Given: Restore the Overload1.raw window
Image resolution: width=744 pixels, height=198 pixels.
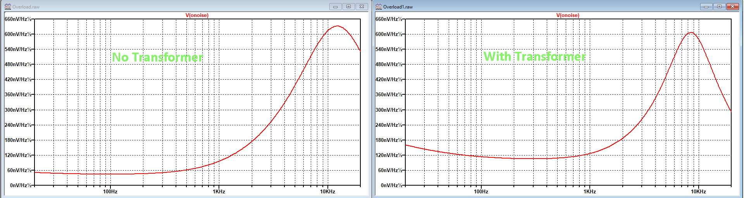Looking at the screenshot, I should (x=720, y=7).
